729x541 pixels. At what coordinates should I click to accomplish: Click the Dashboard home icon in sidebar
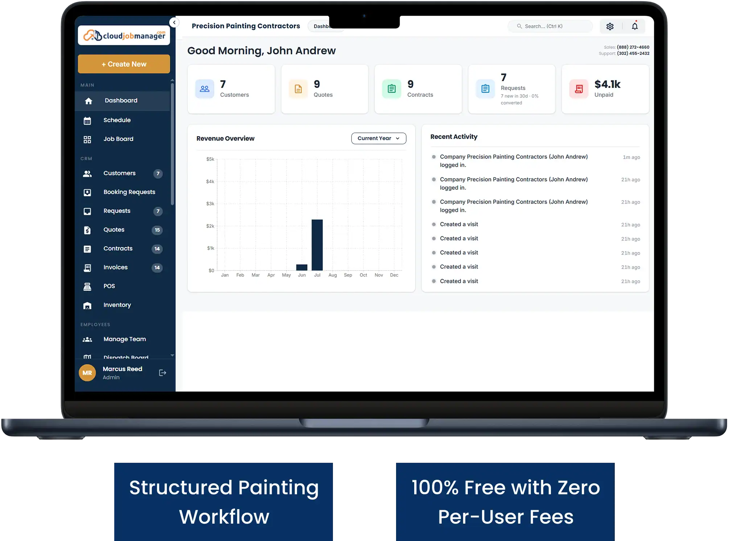pyautogui.click(x=88, y=101)
